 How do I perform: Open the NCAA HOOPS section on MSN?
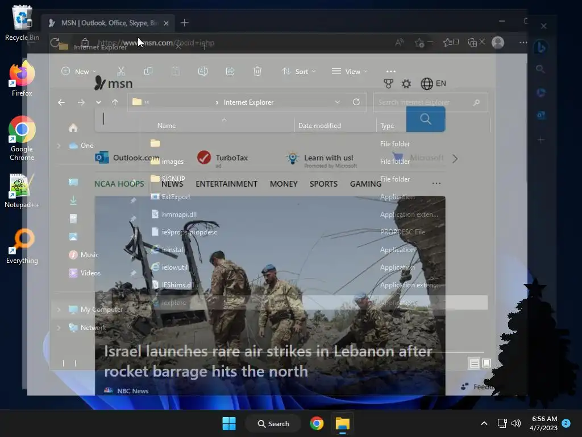[119, 184]
